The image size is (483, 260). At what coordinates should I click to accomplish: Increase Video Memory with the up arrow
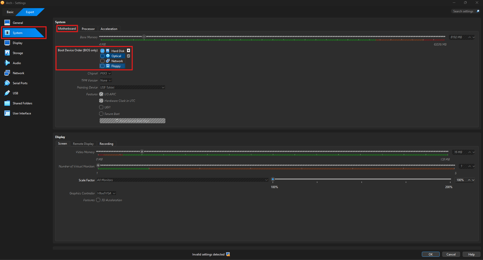tap(469, 152)
